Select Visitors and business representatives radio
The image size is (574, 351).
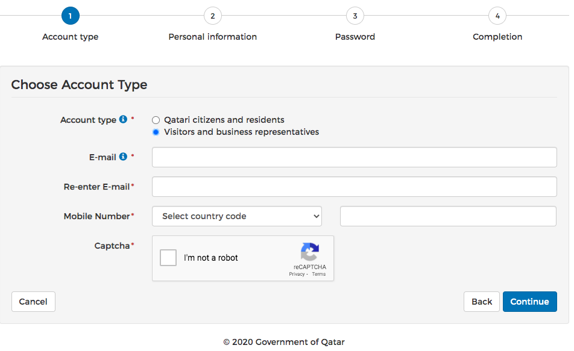pos(156,132)
